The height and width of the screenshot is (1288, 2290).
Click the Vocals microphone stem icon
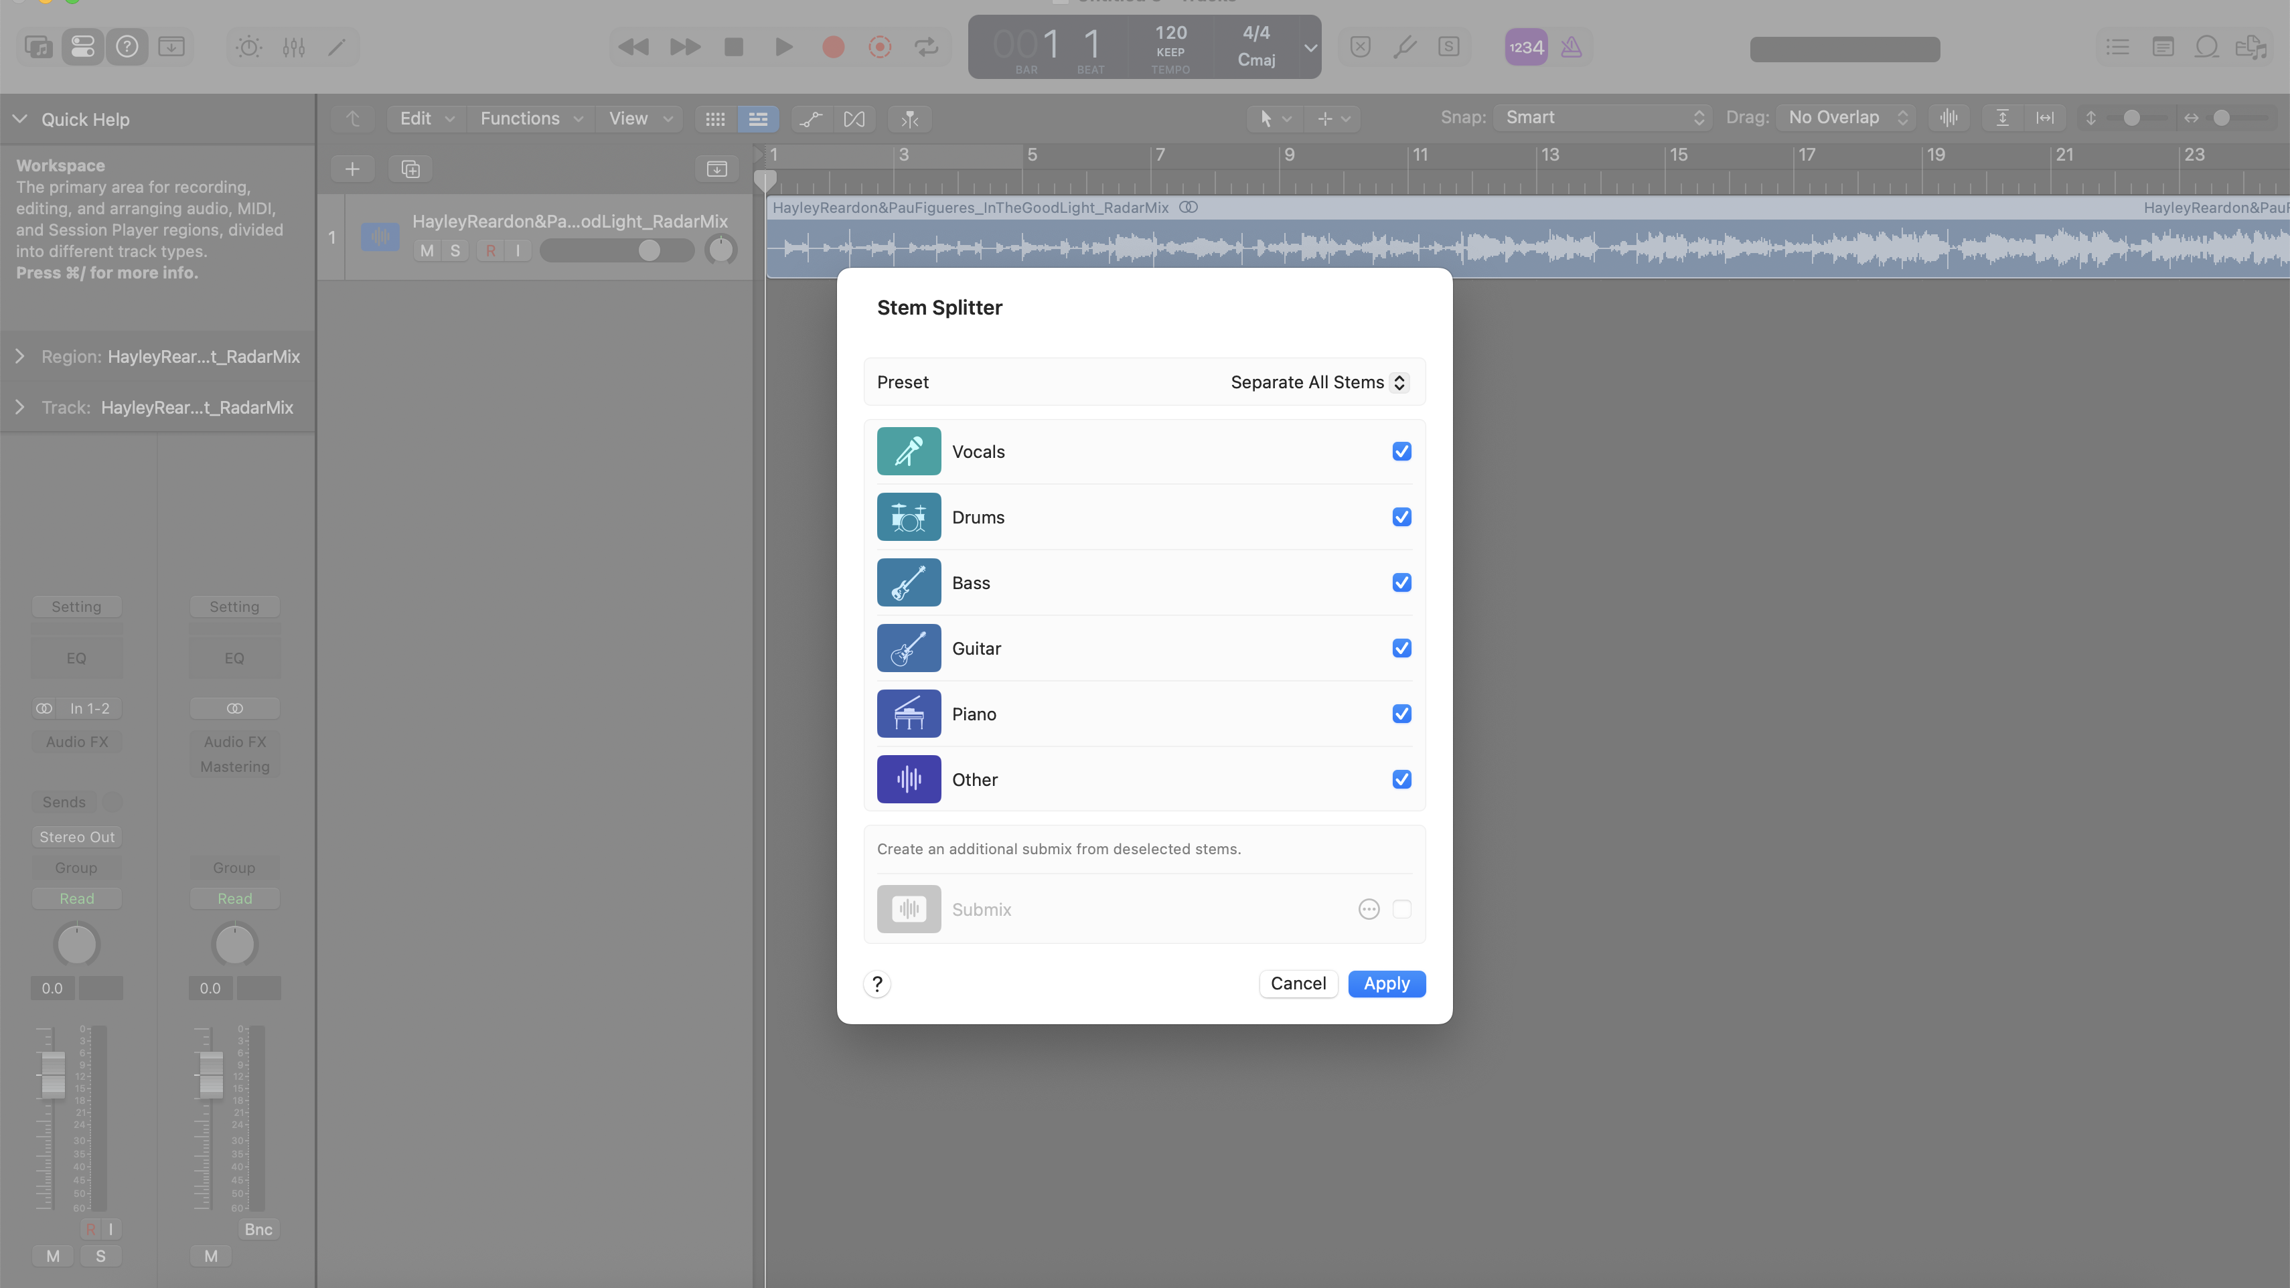(909, 452)
